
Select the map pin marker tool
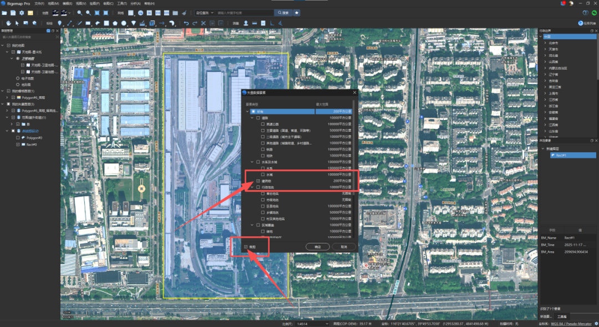click(59, 23)
